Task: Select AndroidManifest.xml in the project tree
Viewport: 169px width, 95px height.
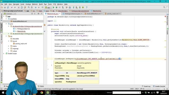Action: point(20,21)
